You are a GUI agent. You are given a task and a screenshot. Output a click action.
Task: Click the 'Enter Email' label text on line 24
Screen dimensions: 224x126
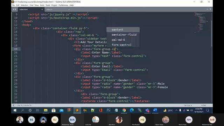point(101,66)
